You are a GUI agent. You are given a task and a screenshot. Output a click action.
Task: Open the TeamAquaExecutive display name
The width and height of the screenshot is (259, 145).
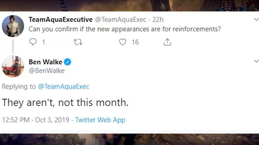coord(61,20)
